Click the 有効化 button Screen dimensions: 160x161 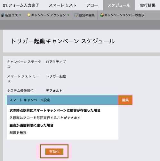(54, 151)
